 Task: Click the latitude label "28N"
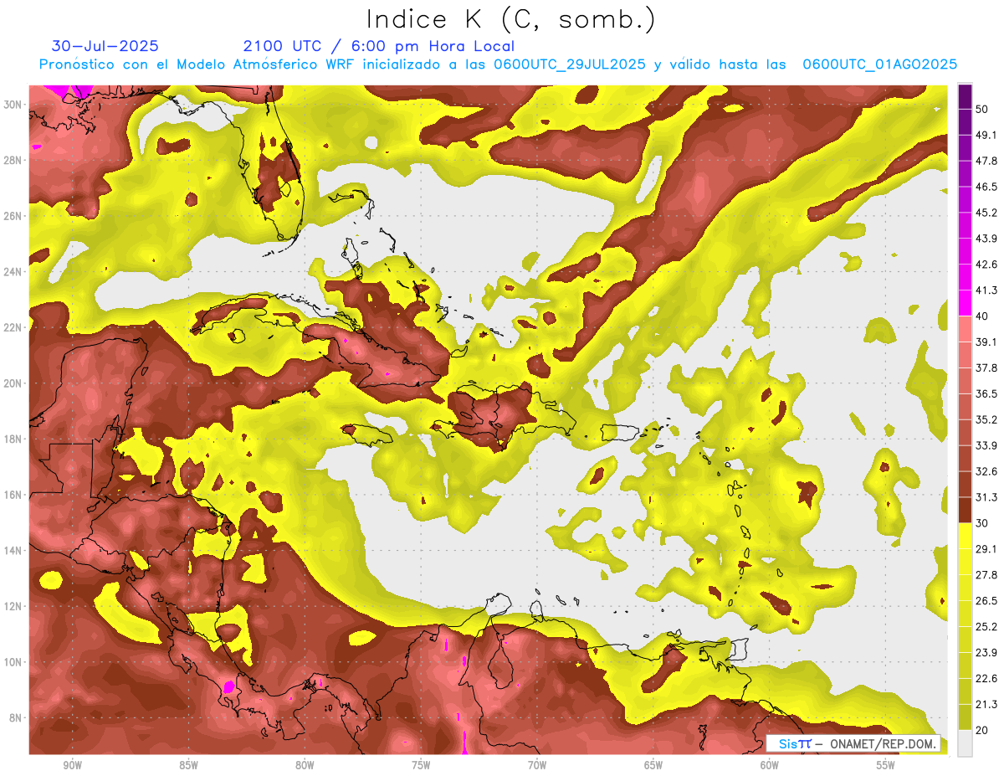pyautogui.click(x=13, y=160)
